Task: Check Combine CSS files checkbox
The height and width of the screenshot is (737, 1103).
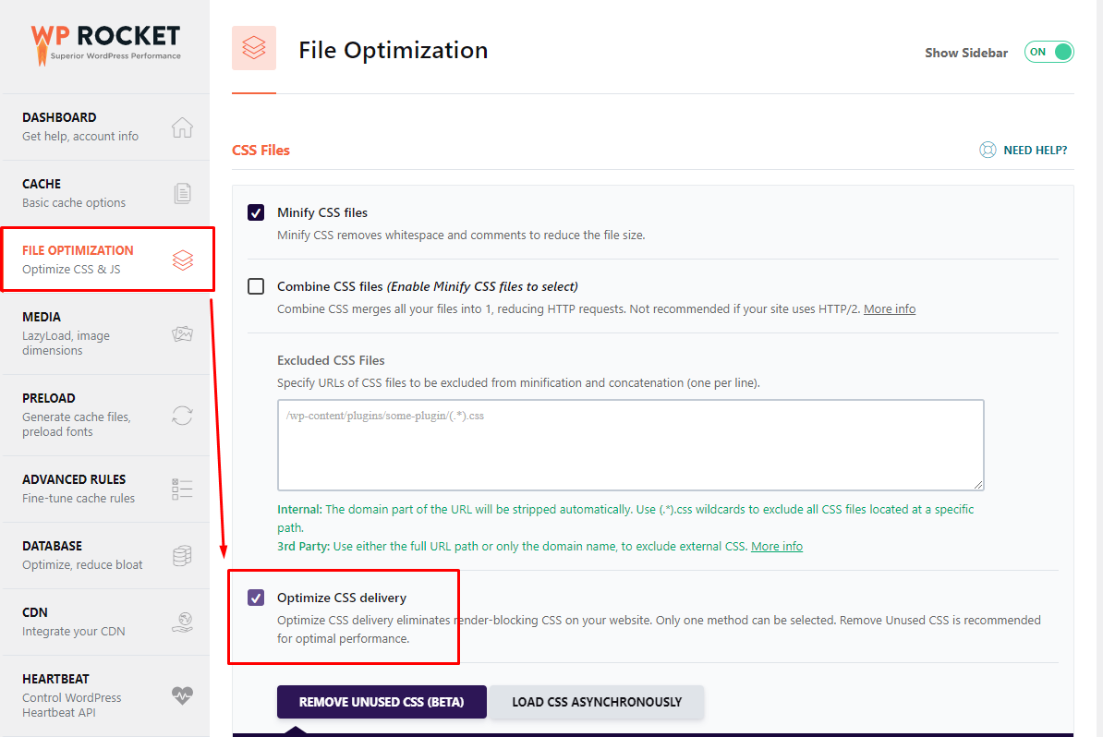Action: (x=256, y=286)
